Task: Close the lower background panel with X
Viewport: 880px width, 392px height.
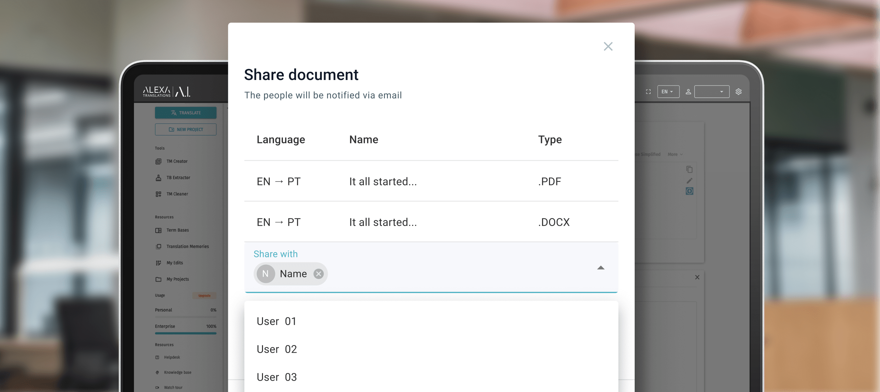Action: pyautogui.click(x=697, y=277)
